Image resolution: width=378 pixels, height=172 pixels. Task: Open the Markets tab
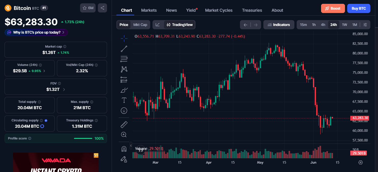tap(149, 10)
